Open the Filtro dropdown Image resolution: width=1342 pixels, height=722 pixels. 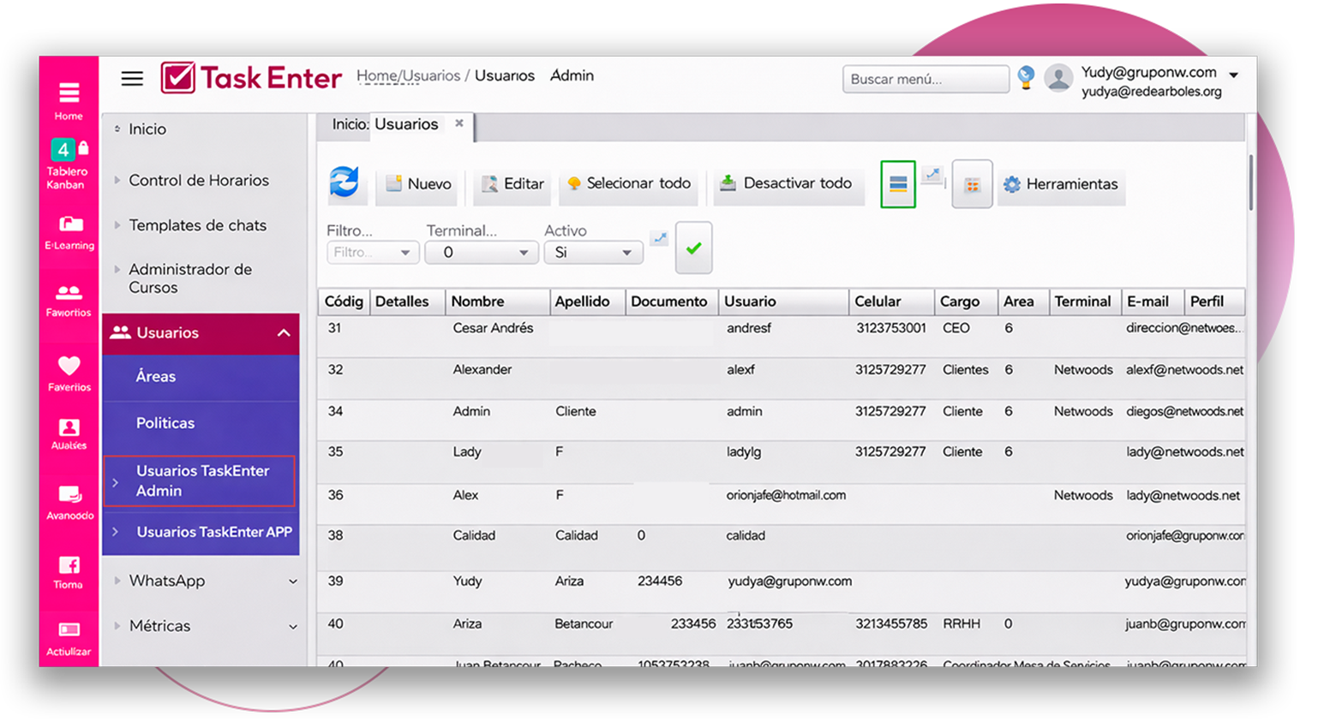click(373, 253)
